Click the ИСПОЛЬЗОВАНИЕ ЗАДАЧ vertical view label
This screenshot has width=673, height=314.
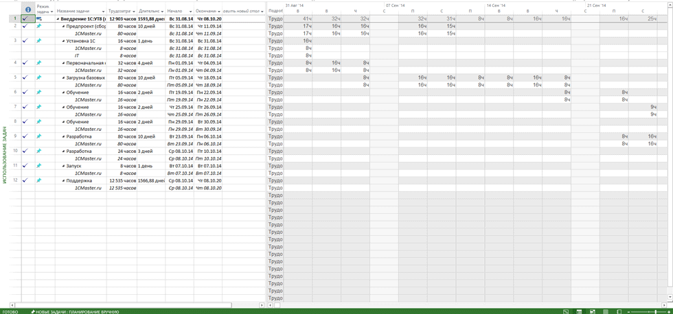[x=4, y=155]
